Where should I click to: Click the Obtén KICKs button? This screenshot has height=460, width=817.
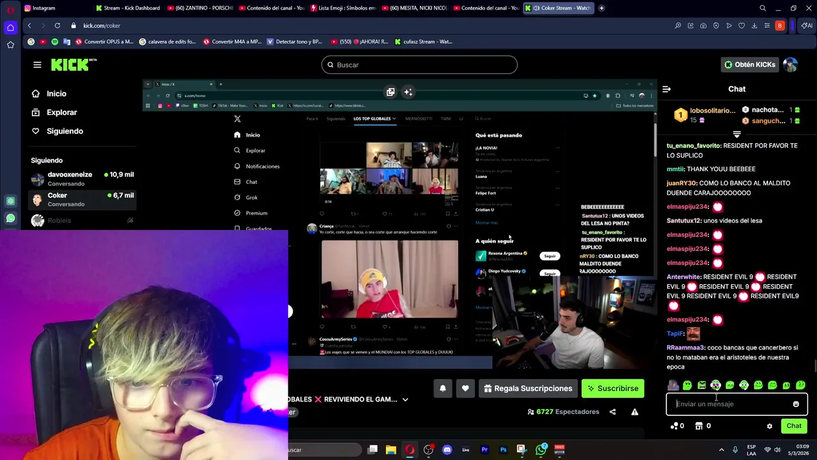tap(750, 65)
